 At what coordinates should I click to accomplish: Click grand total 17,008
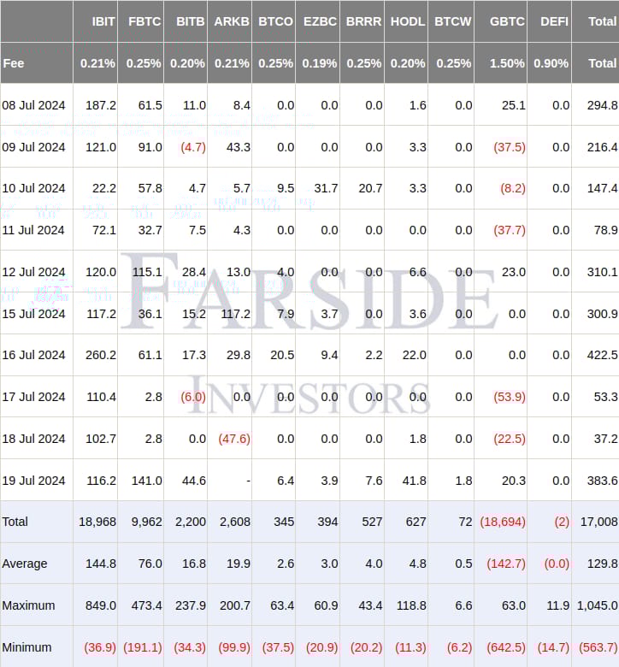pyautogui.click(x=599, y=522)
